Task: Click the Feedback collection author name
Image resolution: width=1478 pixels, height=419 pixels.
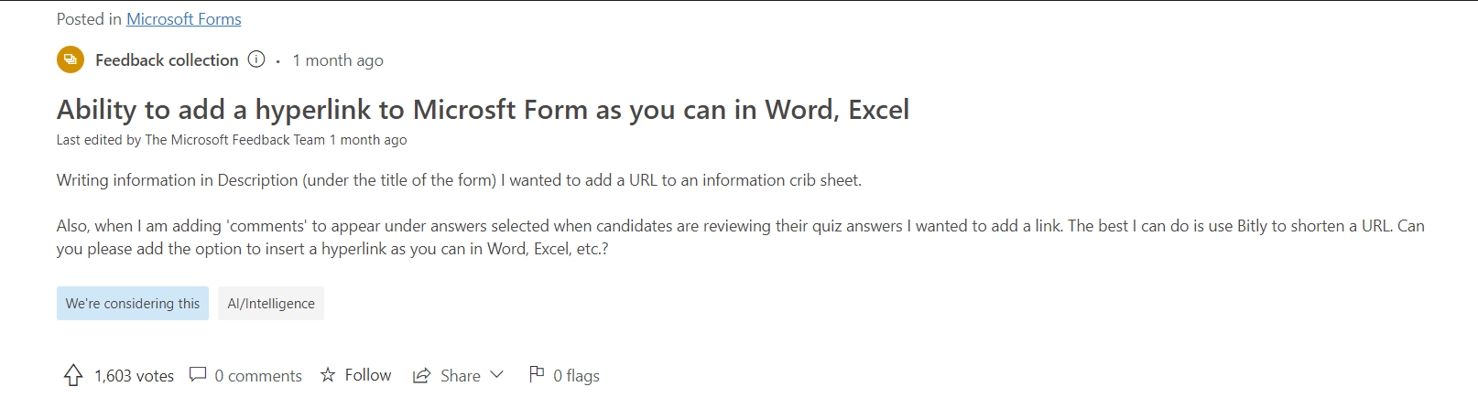Action: pos(167,60)
